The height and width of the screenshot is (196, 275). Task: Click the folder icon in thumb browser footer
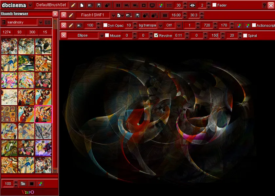[23, 184]
